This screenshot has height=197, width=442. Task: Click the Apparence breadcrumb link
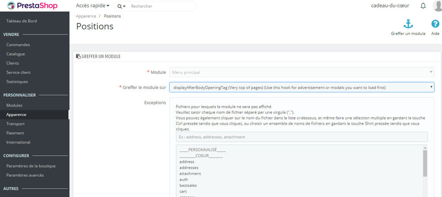[86, 16]
